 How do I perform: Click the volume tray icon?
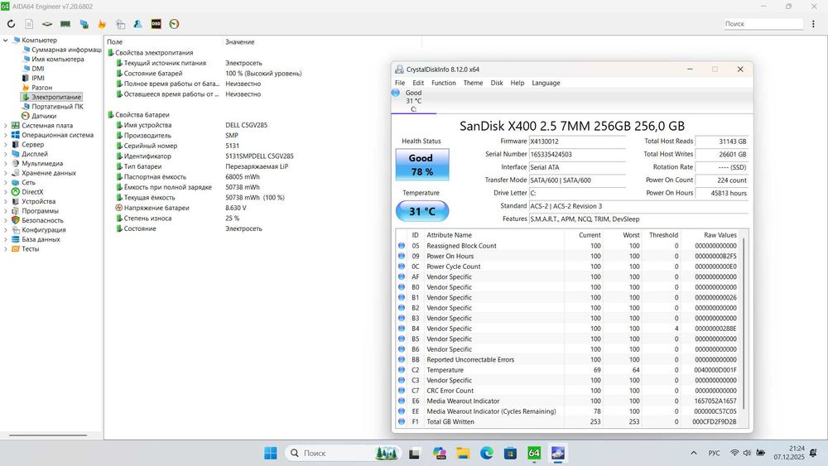click(747, 453)
